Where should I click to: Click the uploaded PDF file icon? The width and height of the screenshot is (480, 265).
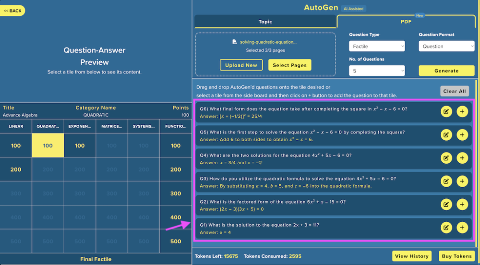coord(235,42)
